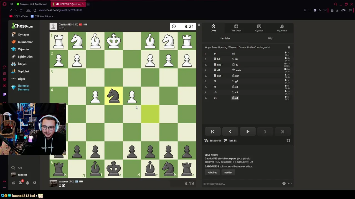Toggle the VPN badge
The width and height of the screenshot is (355, 199).
28,10
